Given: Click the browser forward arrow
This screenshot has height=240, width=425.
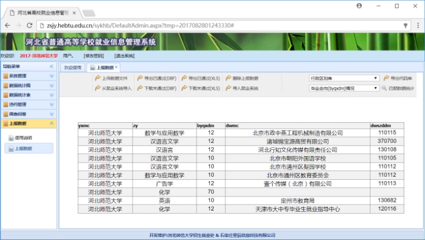Looking at the screenshot, I should [18, 25].
